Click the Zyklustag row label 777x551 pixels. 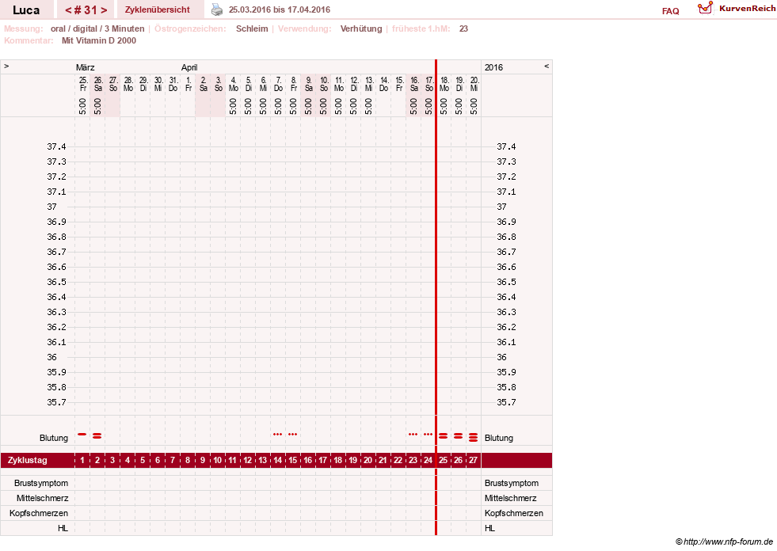27,460
